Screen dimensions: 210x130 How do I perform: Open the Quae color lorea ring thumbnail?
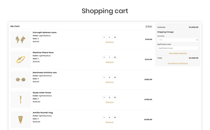click(20, 100)
